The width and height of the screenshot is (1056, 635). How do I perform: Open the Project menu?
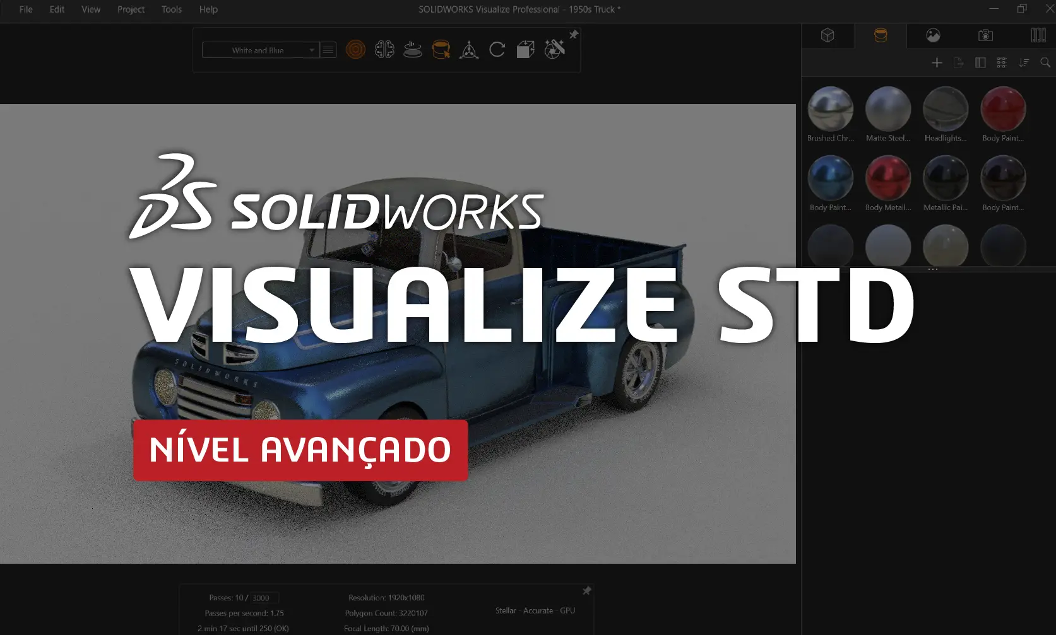131,9
